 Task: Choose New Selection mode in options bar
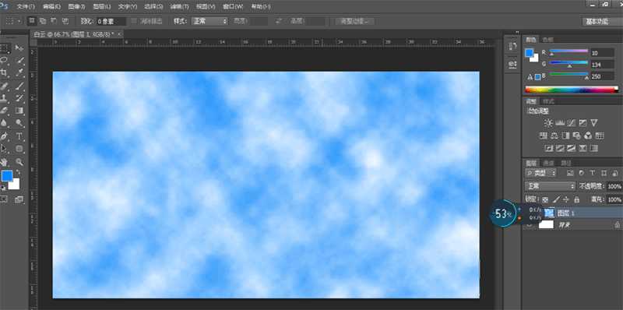32,21
